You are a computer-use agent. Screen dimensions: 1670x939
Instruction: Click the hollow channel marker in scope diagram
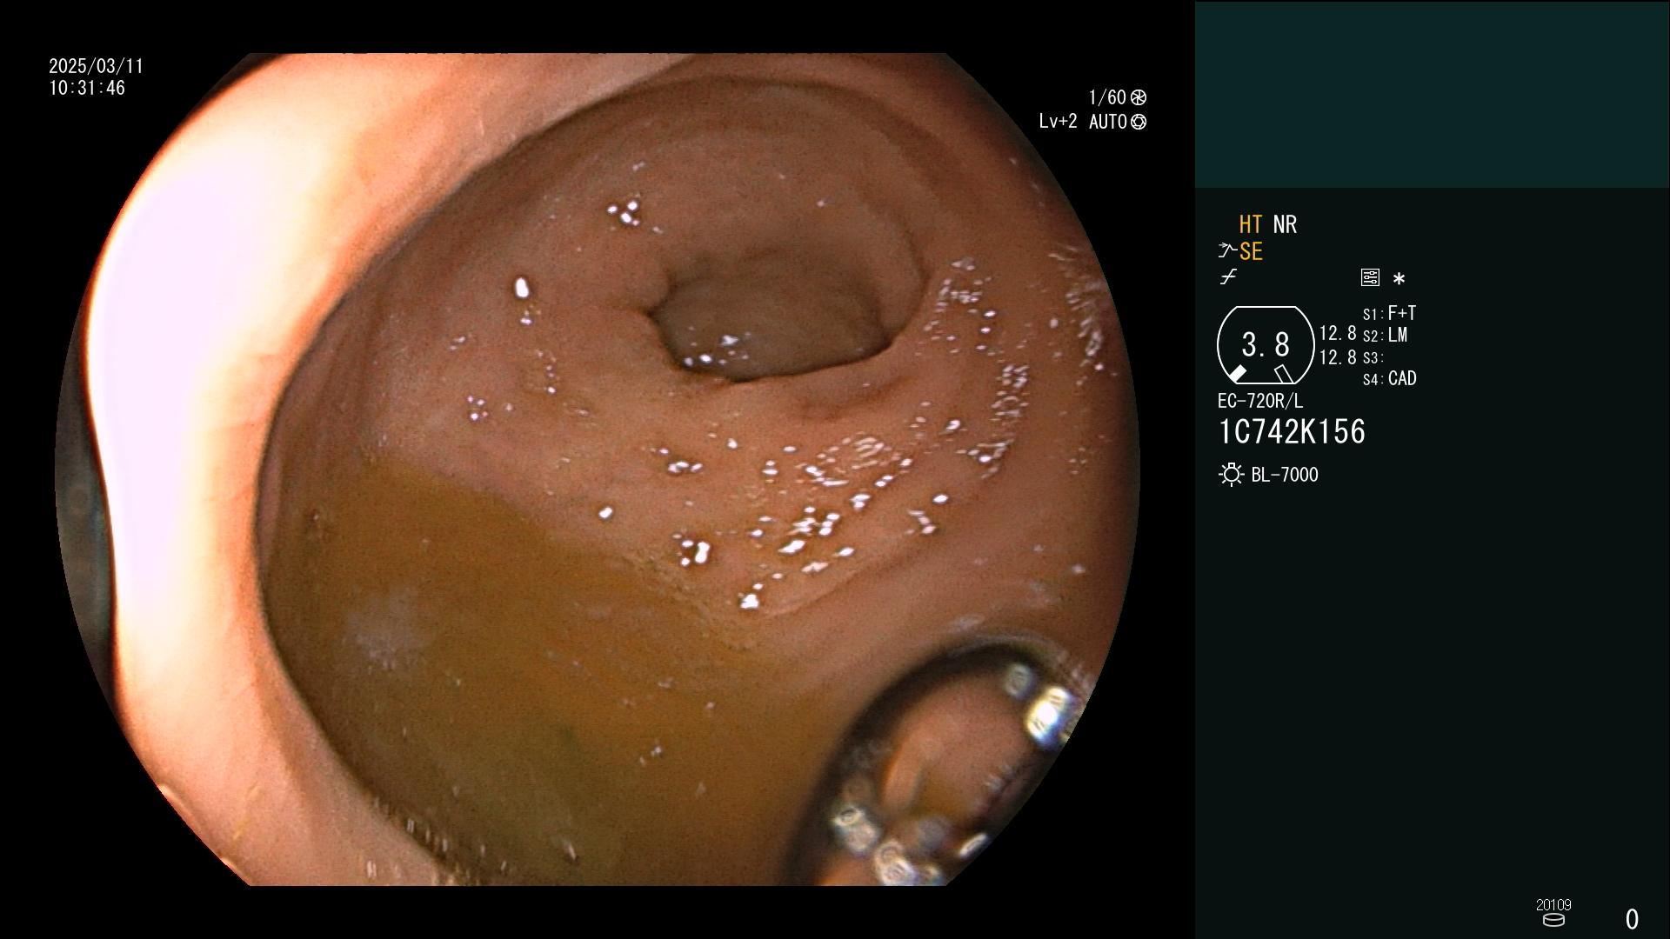[x=1283, y=374]
